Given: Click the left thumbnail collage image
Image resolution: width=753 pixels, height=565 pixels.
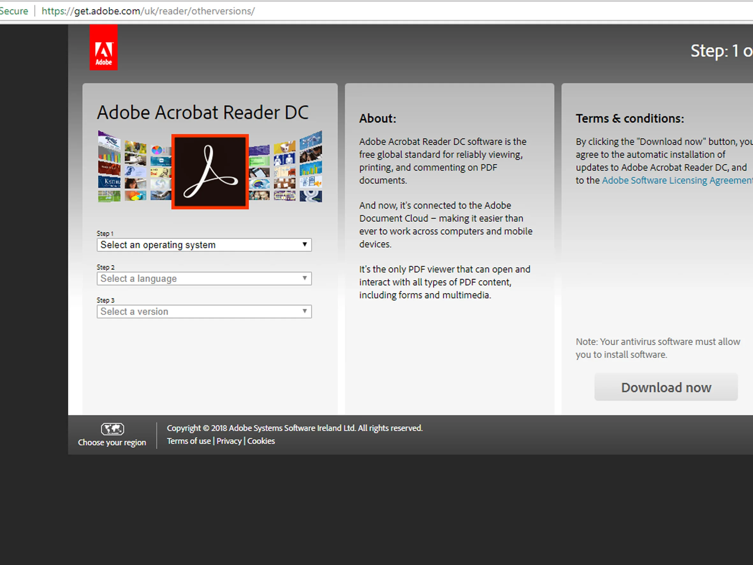Looking at the screenshot, I should pos(135,167).
